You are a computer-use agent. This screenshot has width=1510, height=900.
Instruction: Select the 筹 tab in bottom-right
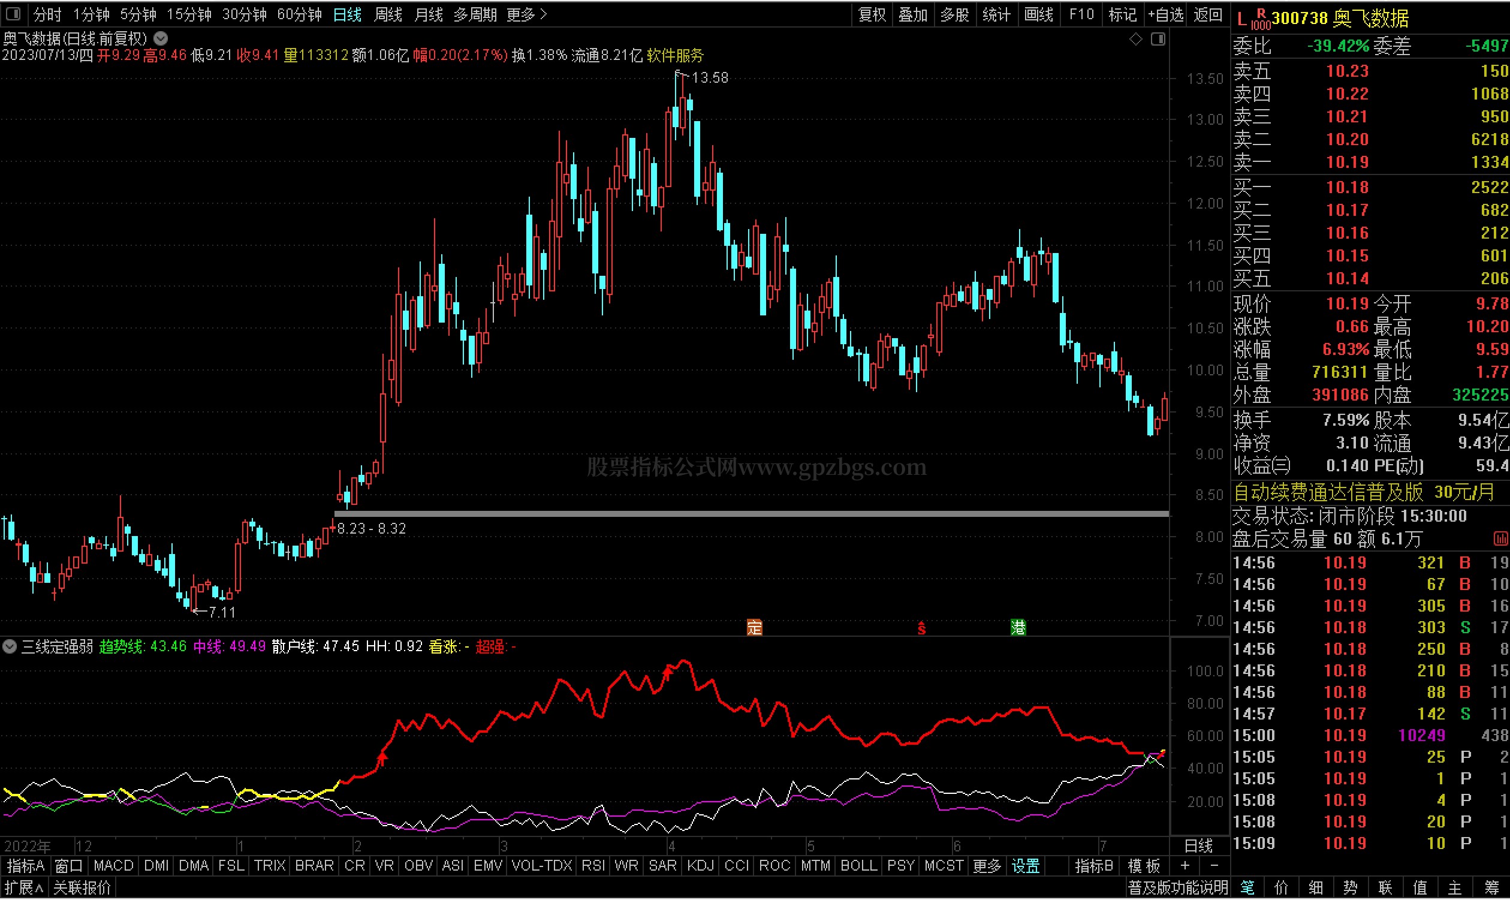(1491, 889)
